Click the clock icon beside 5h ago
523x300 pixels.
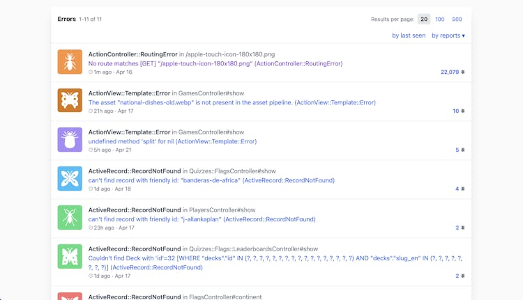point(91,150)
